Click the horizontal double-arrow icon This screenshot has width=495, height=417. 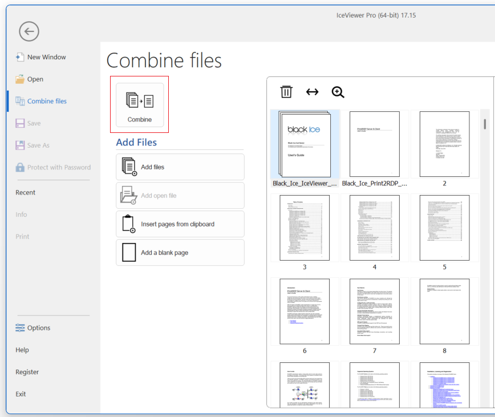pyautogui.click(x=312, y=92)
